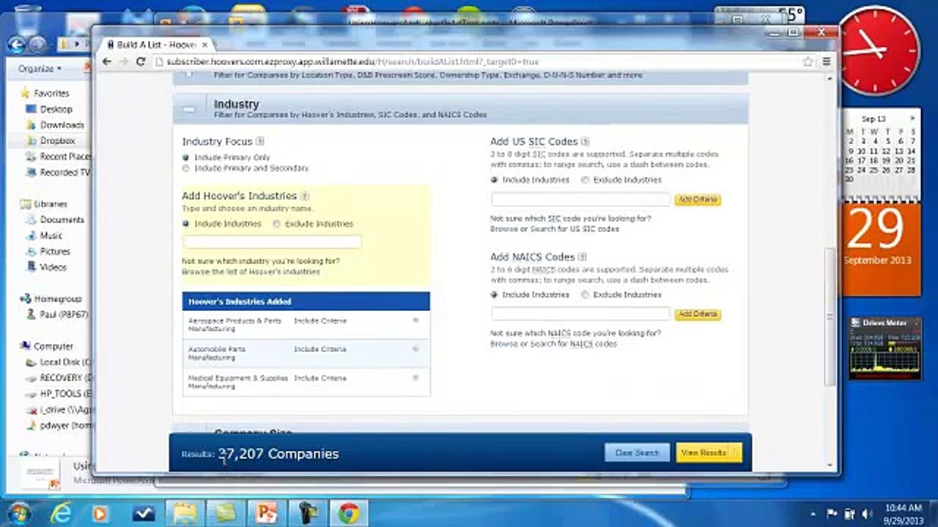Open PowerPoint from the taskbar
This screenshot has width=938, height=527.
[266, 513]
